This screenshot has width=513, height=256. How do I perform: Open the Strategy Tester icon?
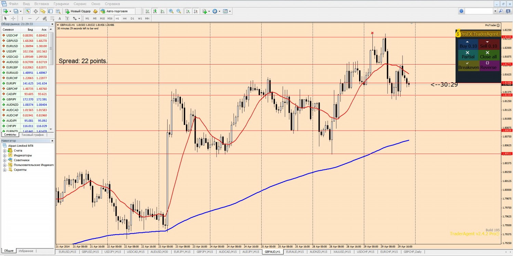58,11
